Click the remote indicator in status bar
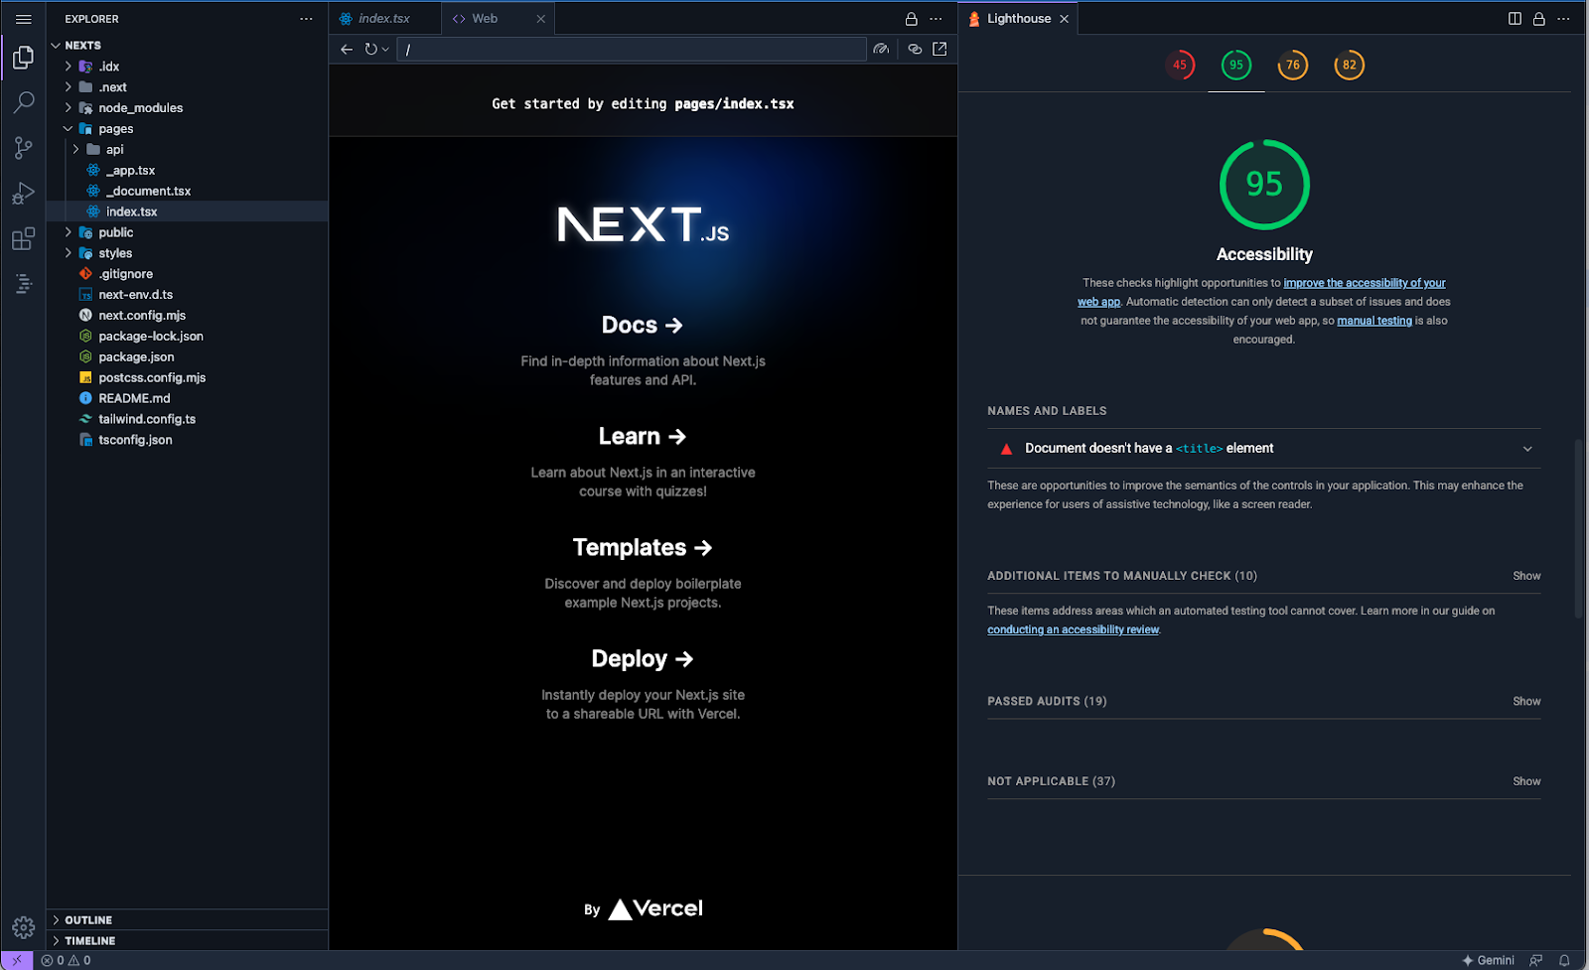 [x=17, y=960]
